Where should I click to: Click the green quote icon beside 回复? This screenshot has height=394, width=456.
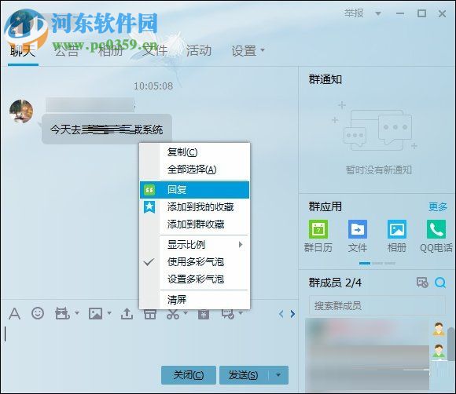coord(149,190)
